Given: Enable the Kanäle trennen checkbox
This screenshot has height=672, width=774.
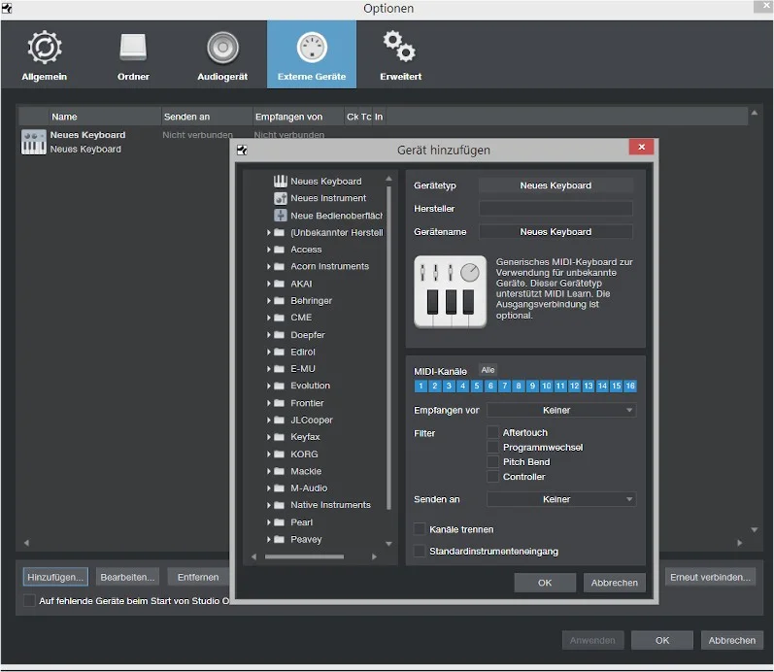Looking at the screenshot, I should coord(420,529).
